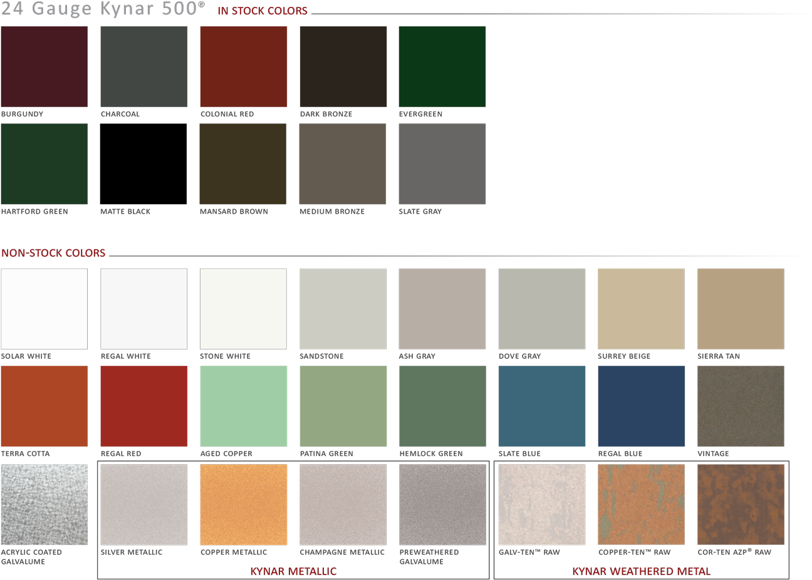Click the "COLONIAL RED" text label

tap(227, 114)
